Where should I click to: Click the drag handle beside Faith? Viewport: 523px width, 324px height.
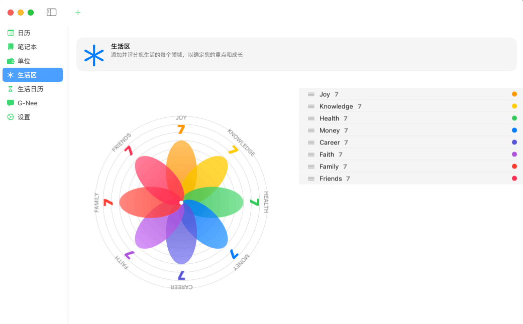(311, 154)
